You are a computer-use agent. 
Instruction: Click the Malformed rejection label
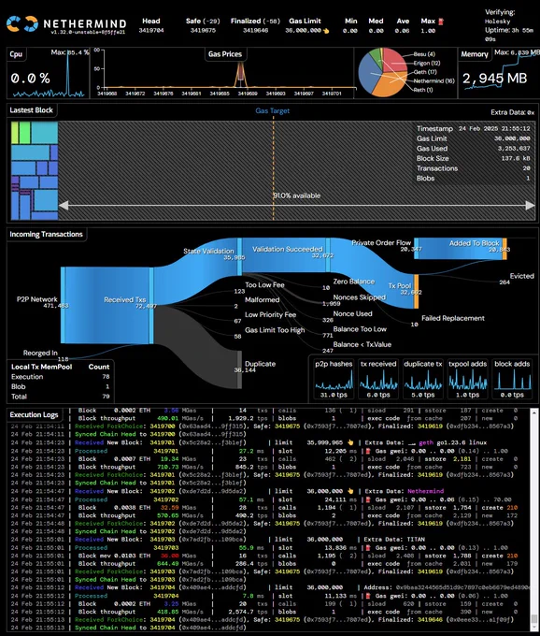click(263, 299)
